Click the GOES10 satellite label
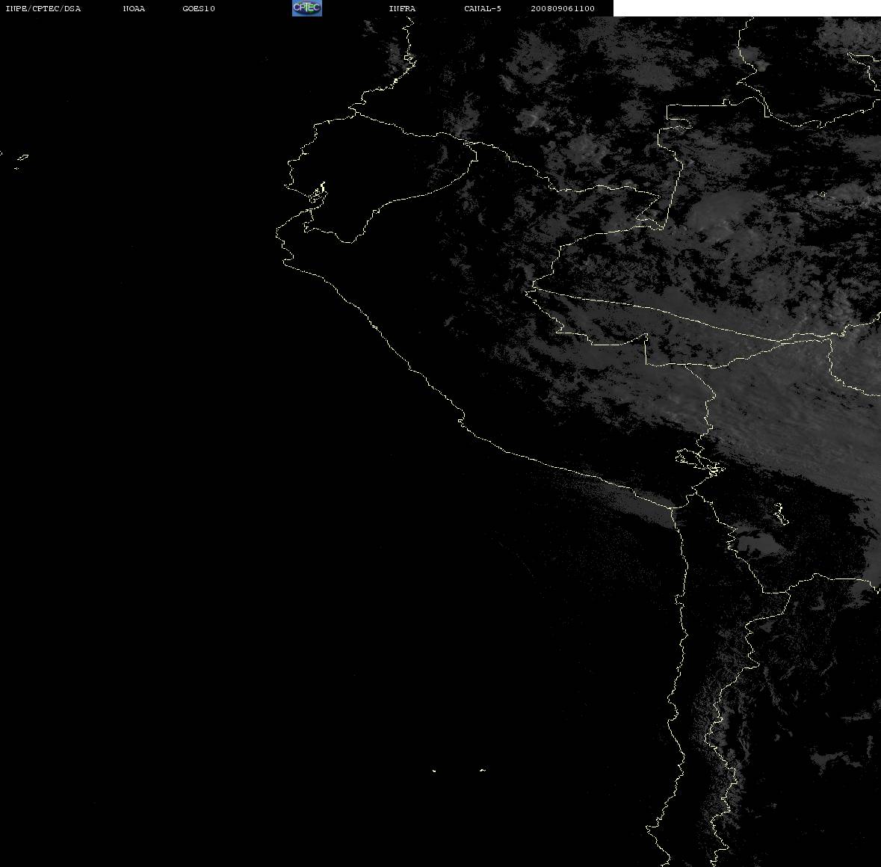881x867 pixels. 199,8
